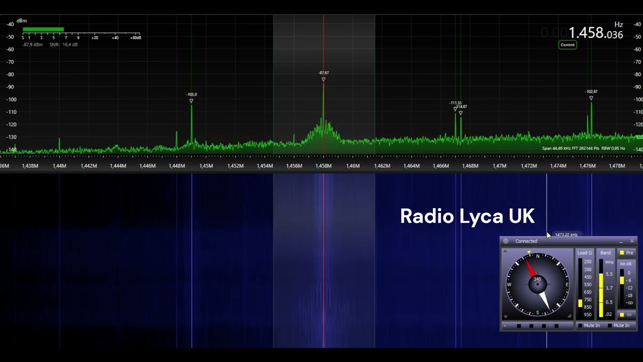Select the 1.7 MHz band segment
The width and height of the screenshot is (643, 362).
click(x=609, y=288)
